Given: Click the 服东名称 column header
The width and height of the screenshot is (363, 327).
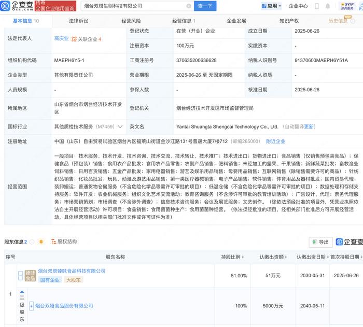Looking at the screenshot, I should (115, 257).
